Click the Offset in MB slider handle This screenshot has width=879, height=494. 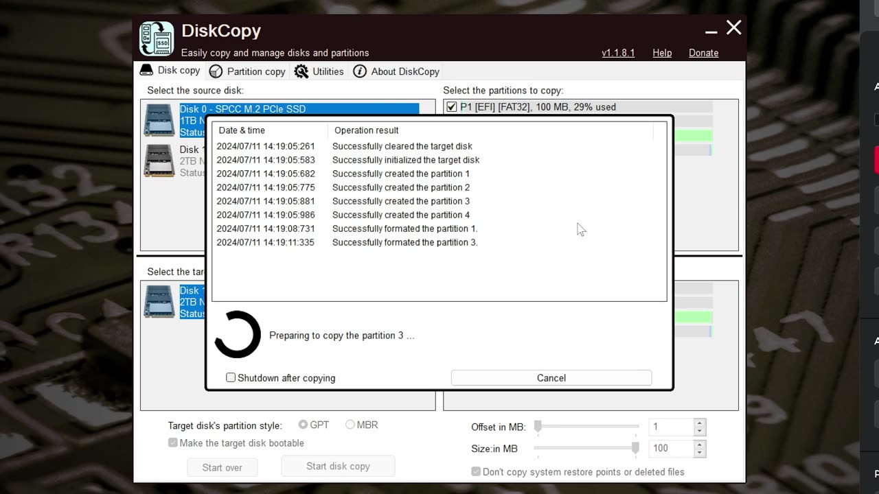coord(538,427)
